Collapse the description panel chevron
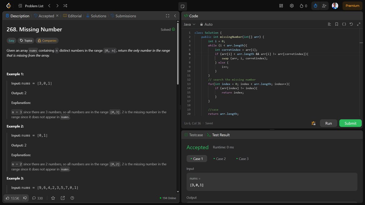 coord(175,16)
